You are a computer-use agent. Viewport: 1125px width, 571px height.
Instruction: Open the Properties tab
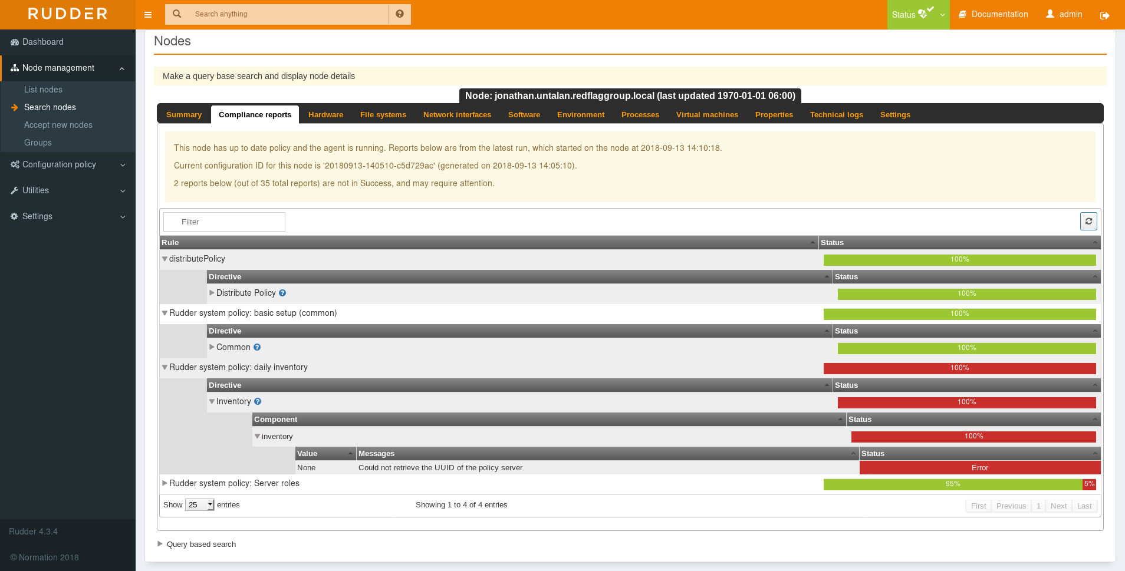pos(774,114)
